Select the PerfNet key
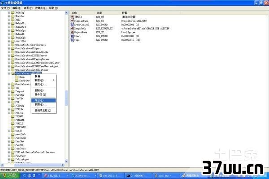This screenshot has height=179, width=269. 20,141
